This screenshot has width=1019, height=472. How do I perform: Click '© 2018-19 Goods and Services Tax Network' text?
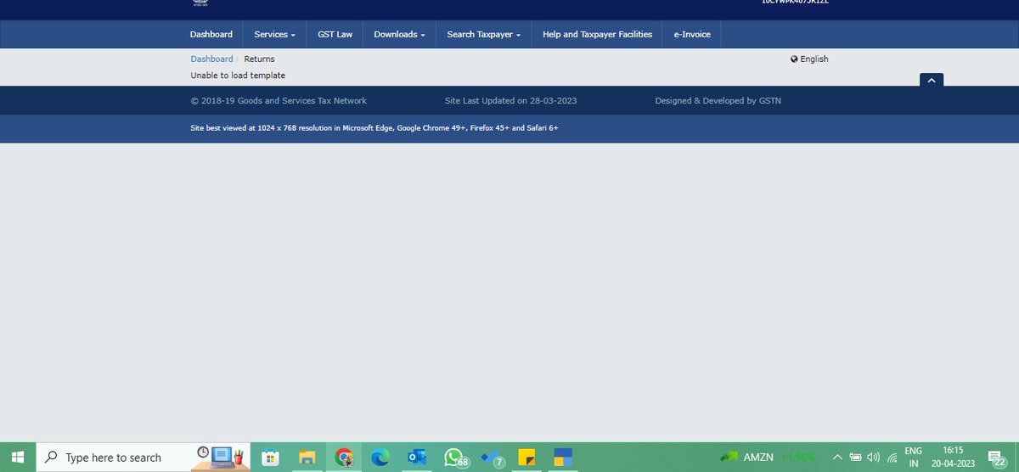[x=279, y=100]
